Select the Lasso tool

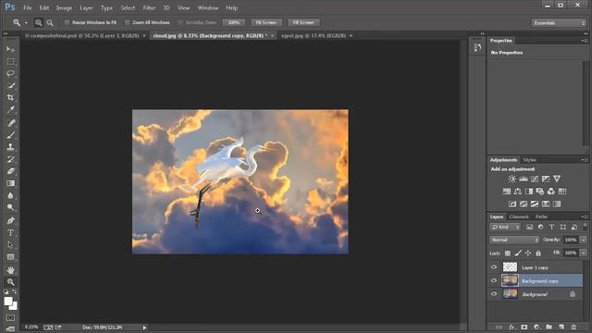(10, 73)
